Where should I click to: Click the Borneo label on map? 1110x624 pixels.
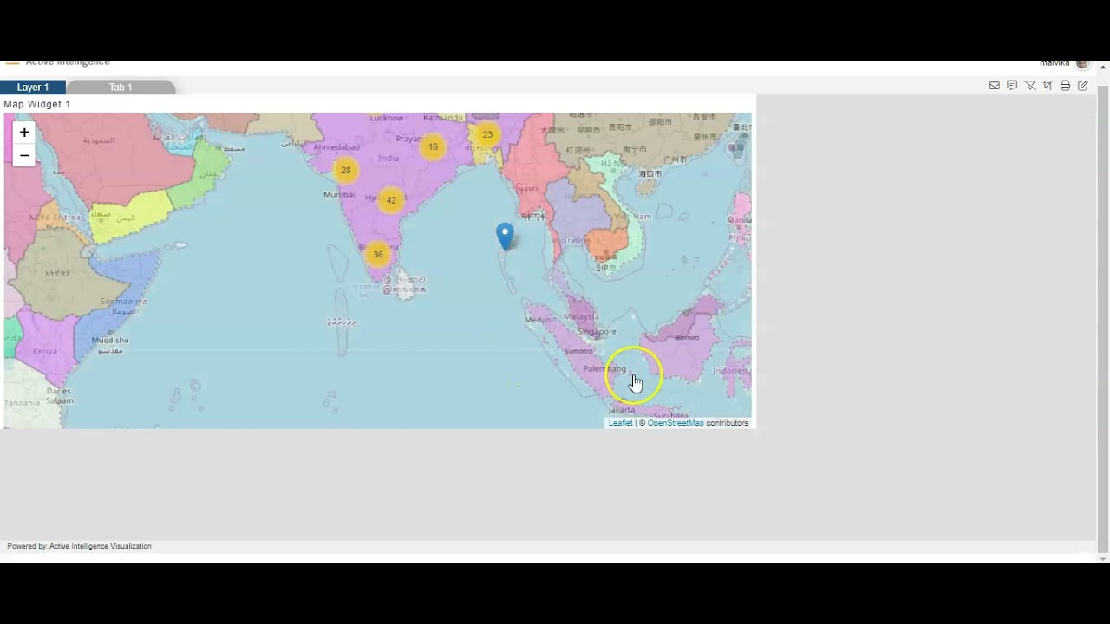click(x=687, y=337)
